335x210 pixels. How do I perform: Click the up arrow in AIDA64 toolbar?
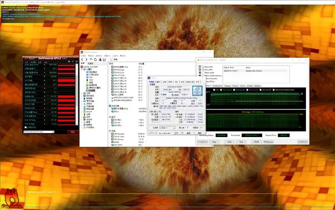(91, 59)
